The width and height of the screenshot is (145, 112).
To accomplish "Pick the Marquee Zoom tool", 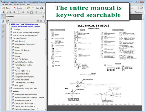I will (37, 12).
